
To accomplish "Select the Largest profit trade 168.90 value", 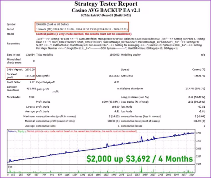I will (x=115, y=107).
